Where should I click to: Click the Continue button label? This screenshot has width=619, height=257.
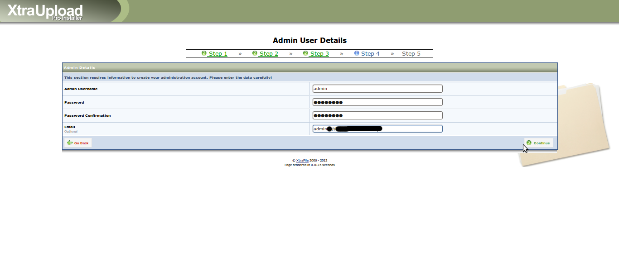pyautogui.click(x=542, y=143)
